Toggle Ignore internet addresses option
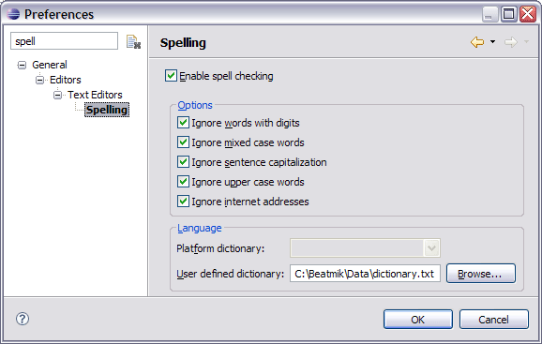 (183, 202)
